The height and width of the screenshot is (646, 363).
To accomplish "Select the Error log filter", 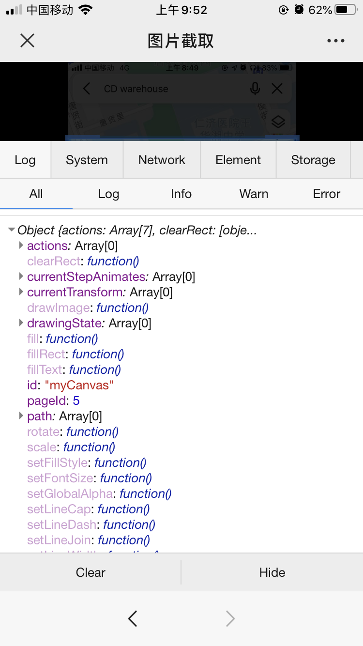I will point(326,193).
